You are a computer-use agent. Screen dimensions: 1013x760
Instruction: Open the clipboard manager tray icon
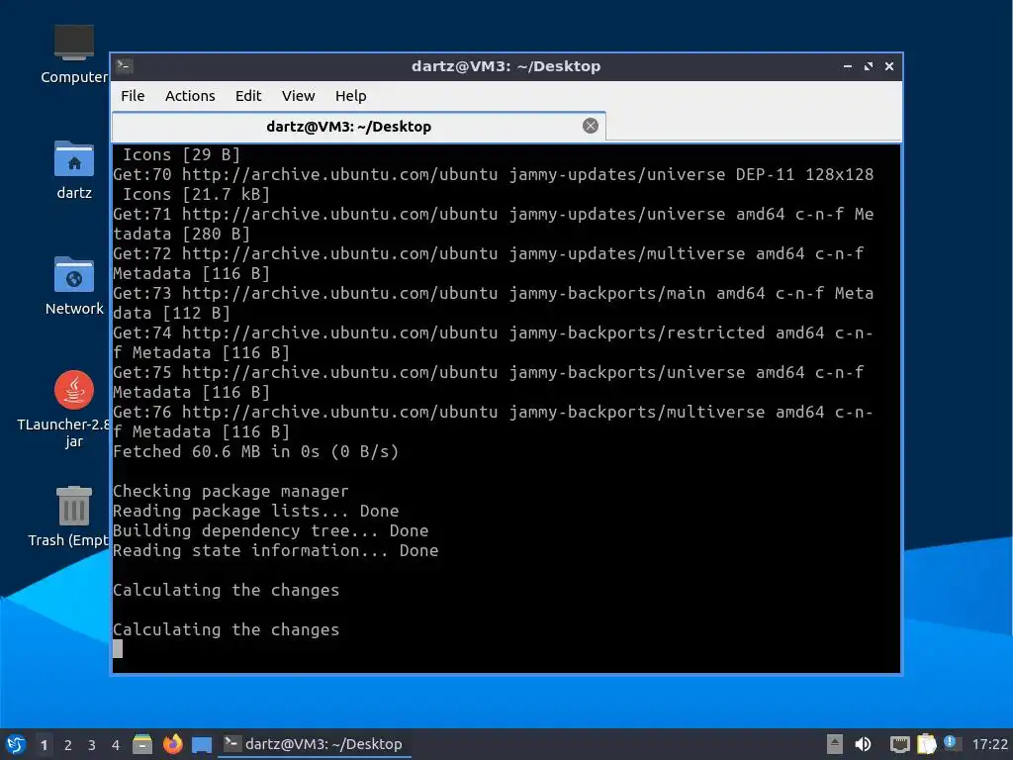[x=926, y=744]
